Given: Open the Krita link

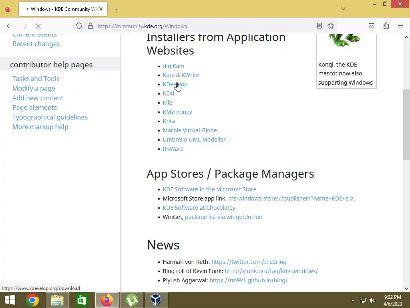Looking at the screenshot, I should [x=169, y=121].
